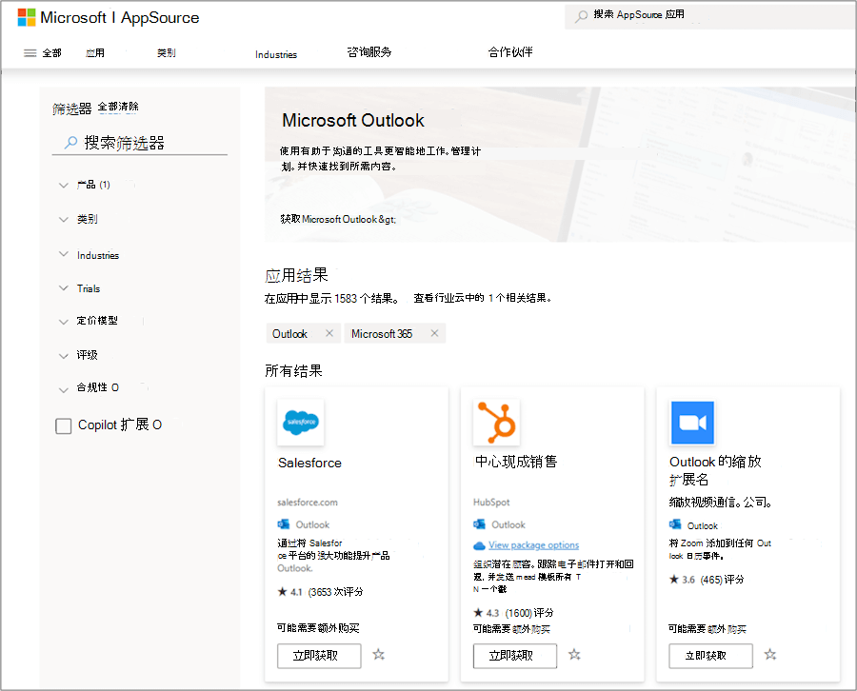Open the 类别 menu in the nav bar

coord(166,53)
